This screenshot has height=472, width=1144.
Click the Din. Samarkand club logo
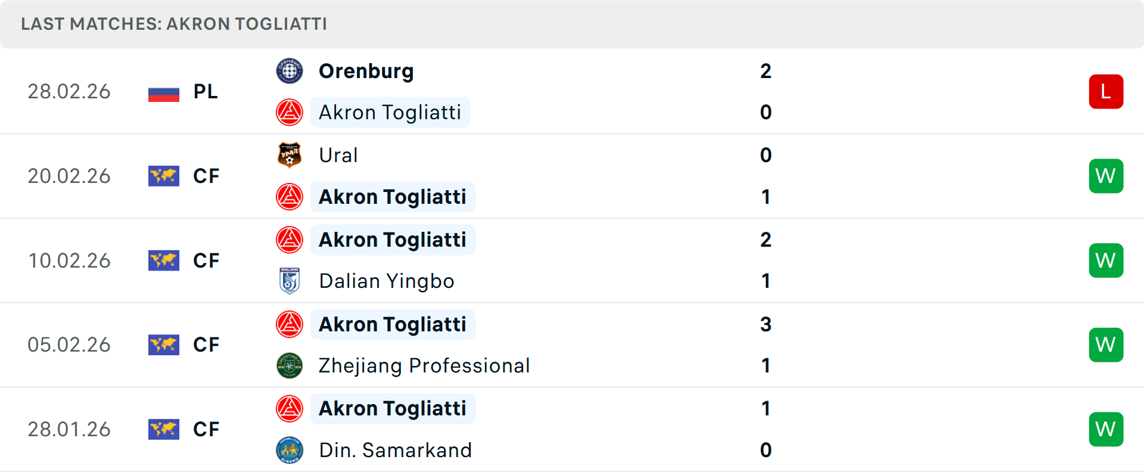(290, 450)
